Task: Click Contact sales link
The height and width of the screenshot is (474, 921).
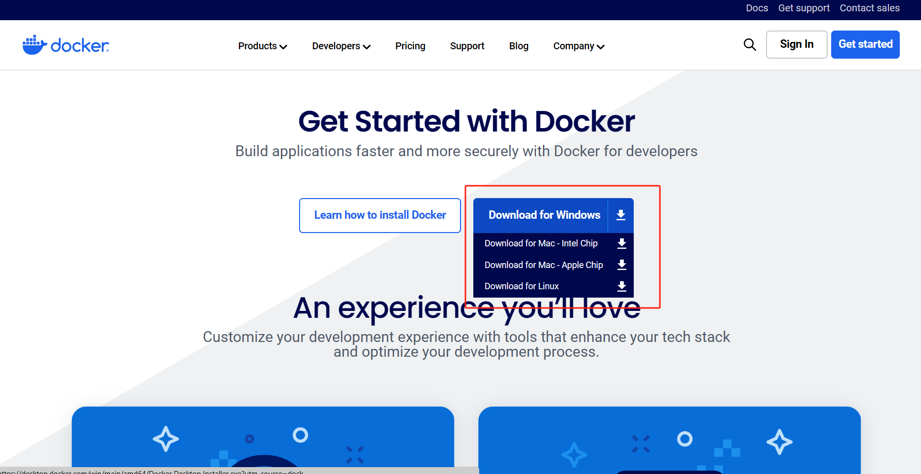Action: (x=870, y=8)
